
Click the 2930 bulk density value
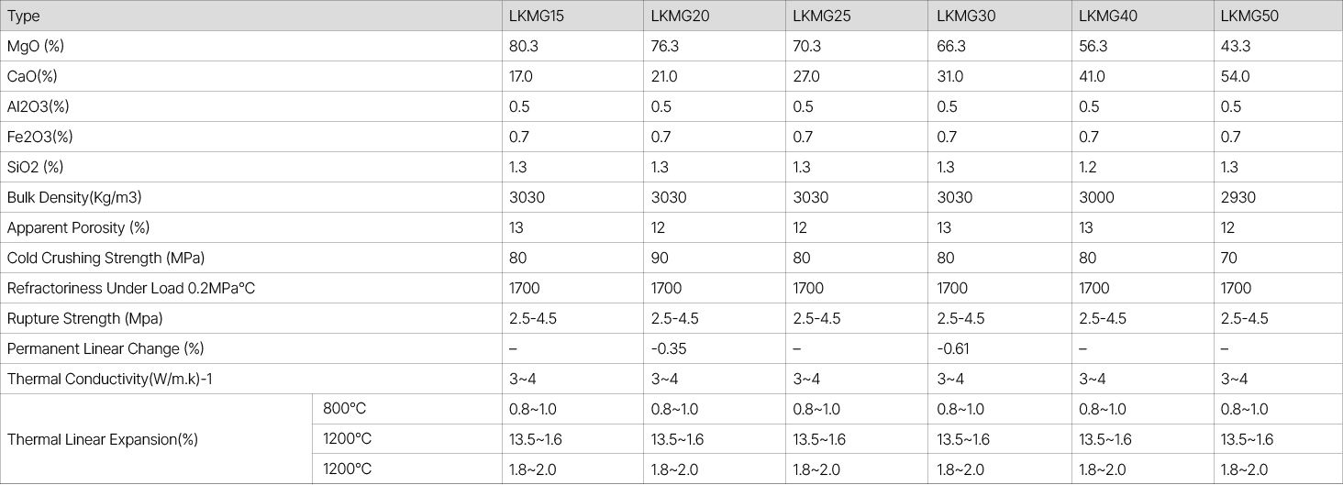point(1238,197)
